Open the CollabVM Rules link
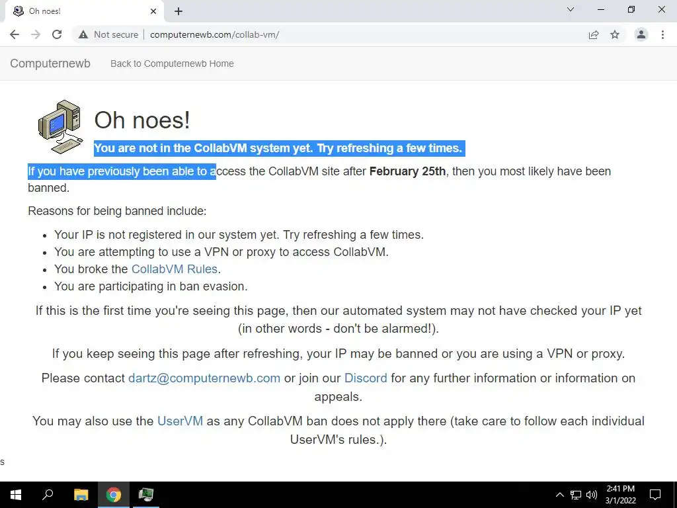Screen dimensions: 677x508 (x=175, y=269)
